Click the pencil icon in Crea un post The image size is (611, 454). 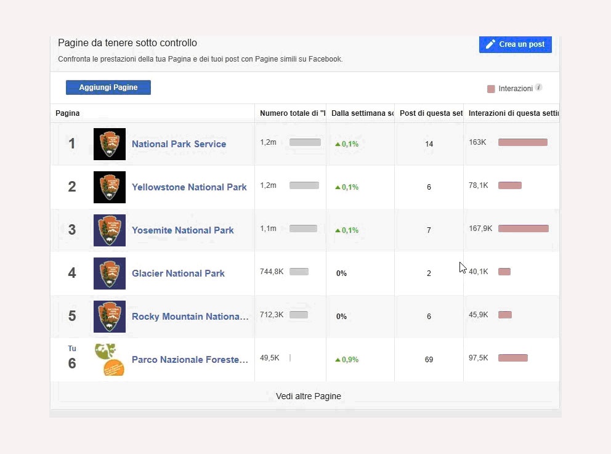(490, 44)
